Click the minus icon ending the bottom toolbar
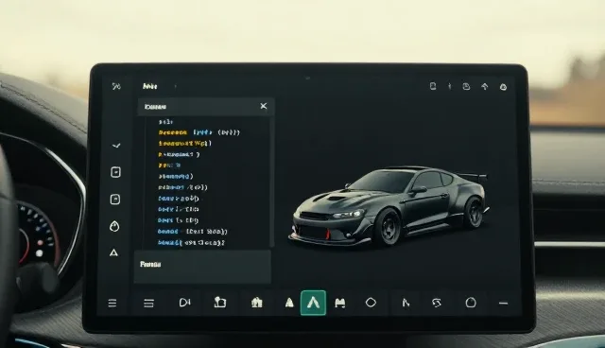Image resolution: width=605 pixels, height=348 pixels. (x=503, y=304)
